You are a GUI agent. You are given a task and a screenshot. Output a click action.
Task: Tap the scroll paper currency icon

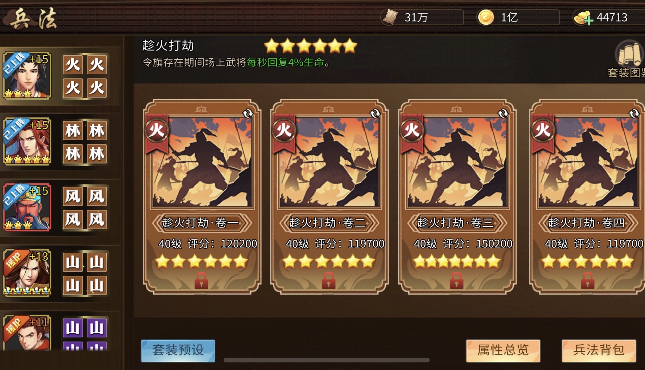(x=390, y=17)
